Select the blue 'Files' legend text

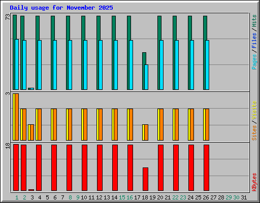(x=254, y=41)
